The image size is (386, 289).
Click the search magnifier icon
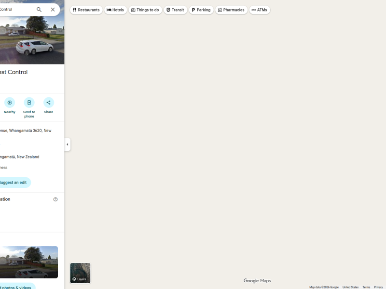pyautogui.click(x=39, y=10)
